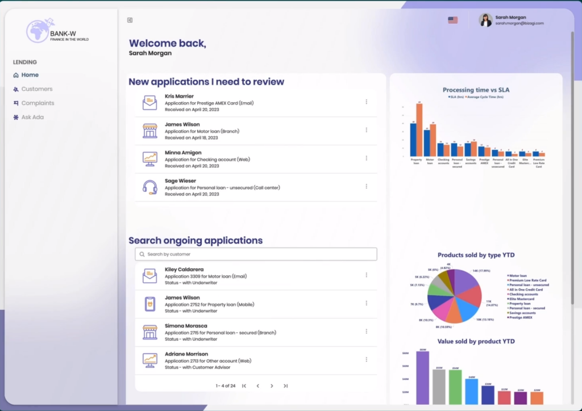This screenshot has width=582, height=411.
Task: Expand the three-dot menu for Kiley Caldarera
Action: pos(367,275)
